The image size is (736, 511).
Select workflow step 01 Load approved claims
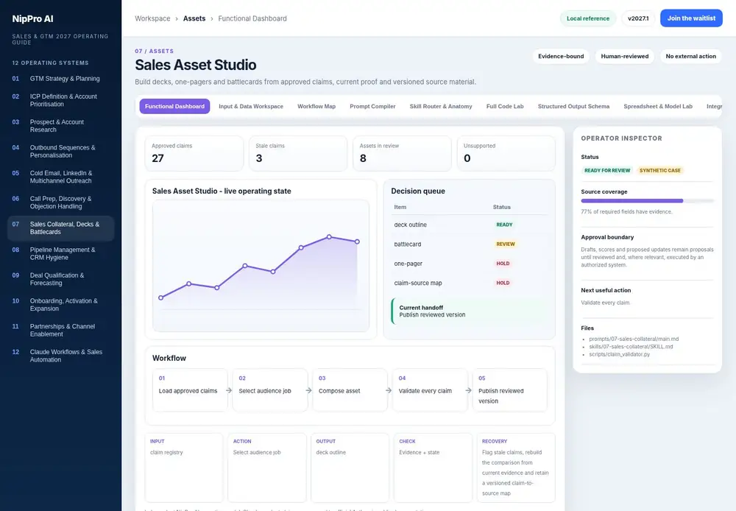[190, 390]
